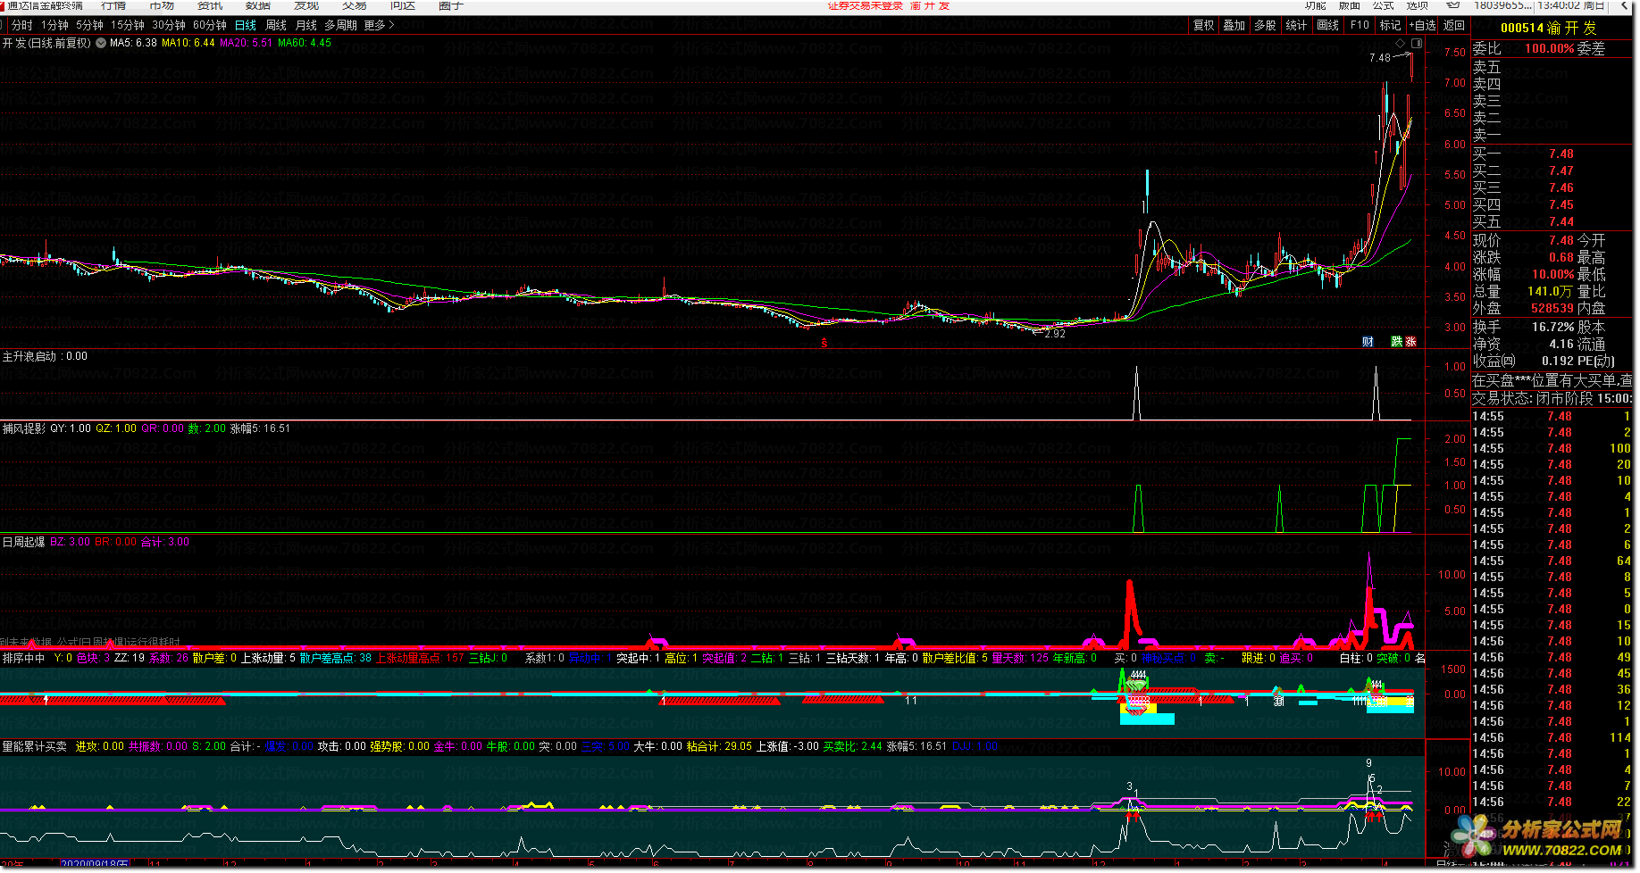1640x873 pixels.
Task: Select the 1分钟 period tab
Action: tap(54, 25)
